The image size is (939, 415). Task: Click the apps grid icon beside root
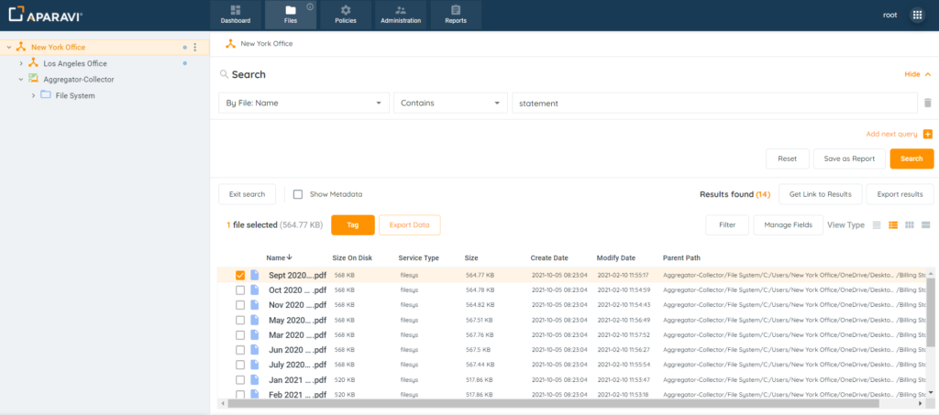pos(916,15)
